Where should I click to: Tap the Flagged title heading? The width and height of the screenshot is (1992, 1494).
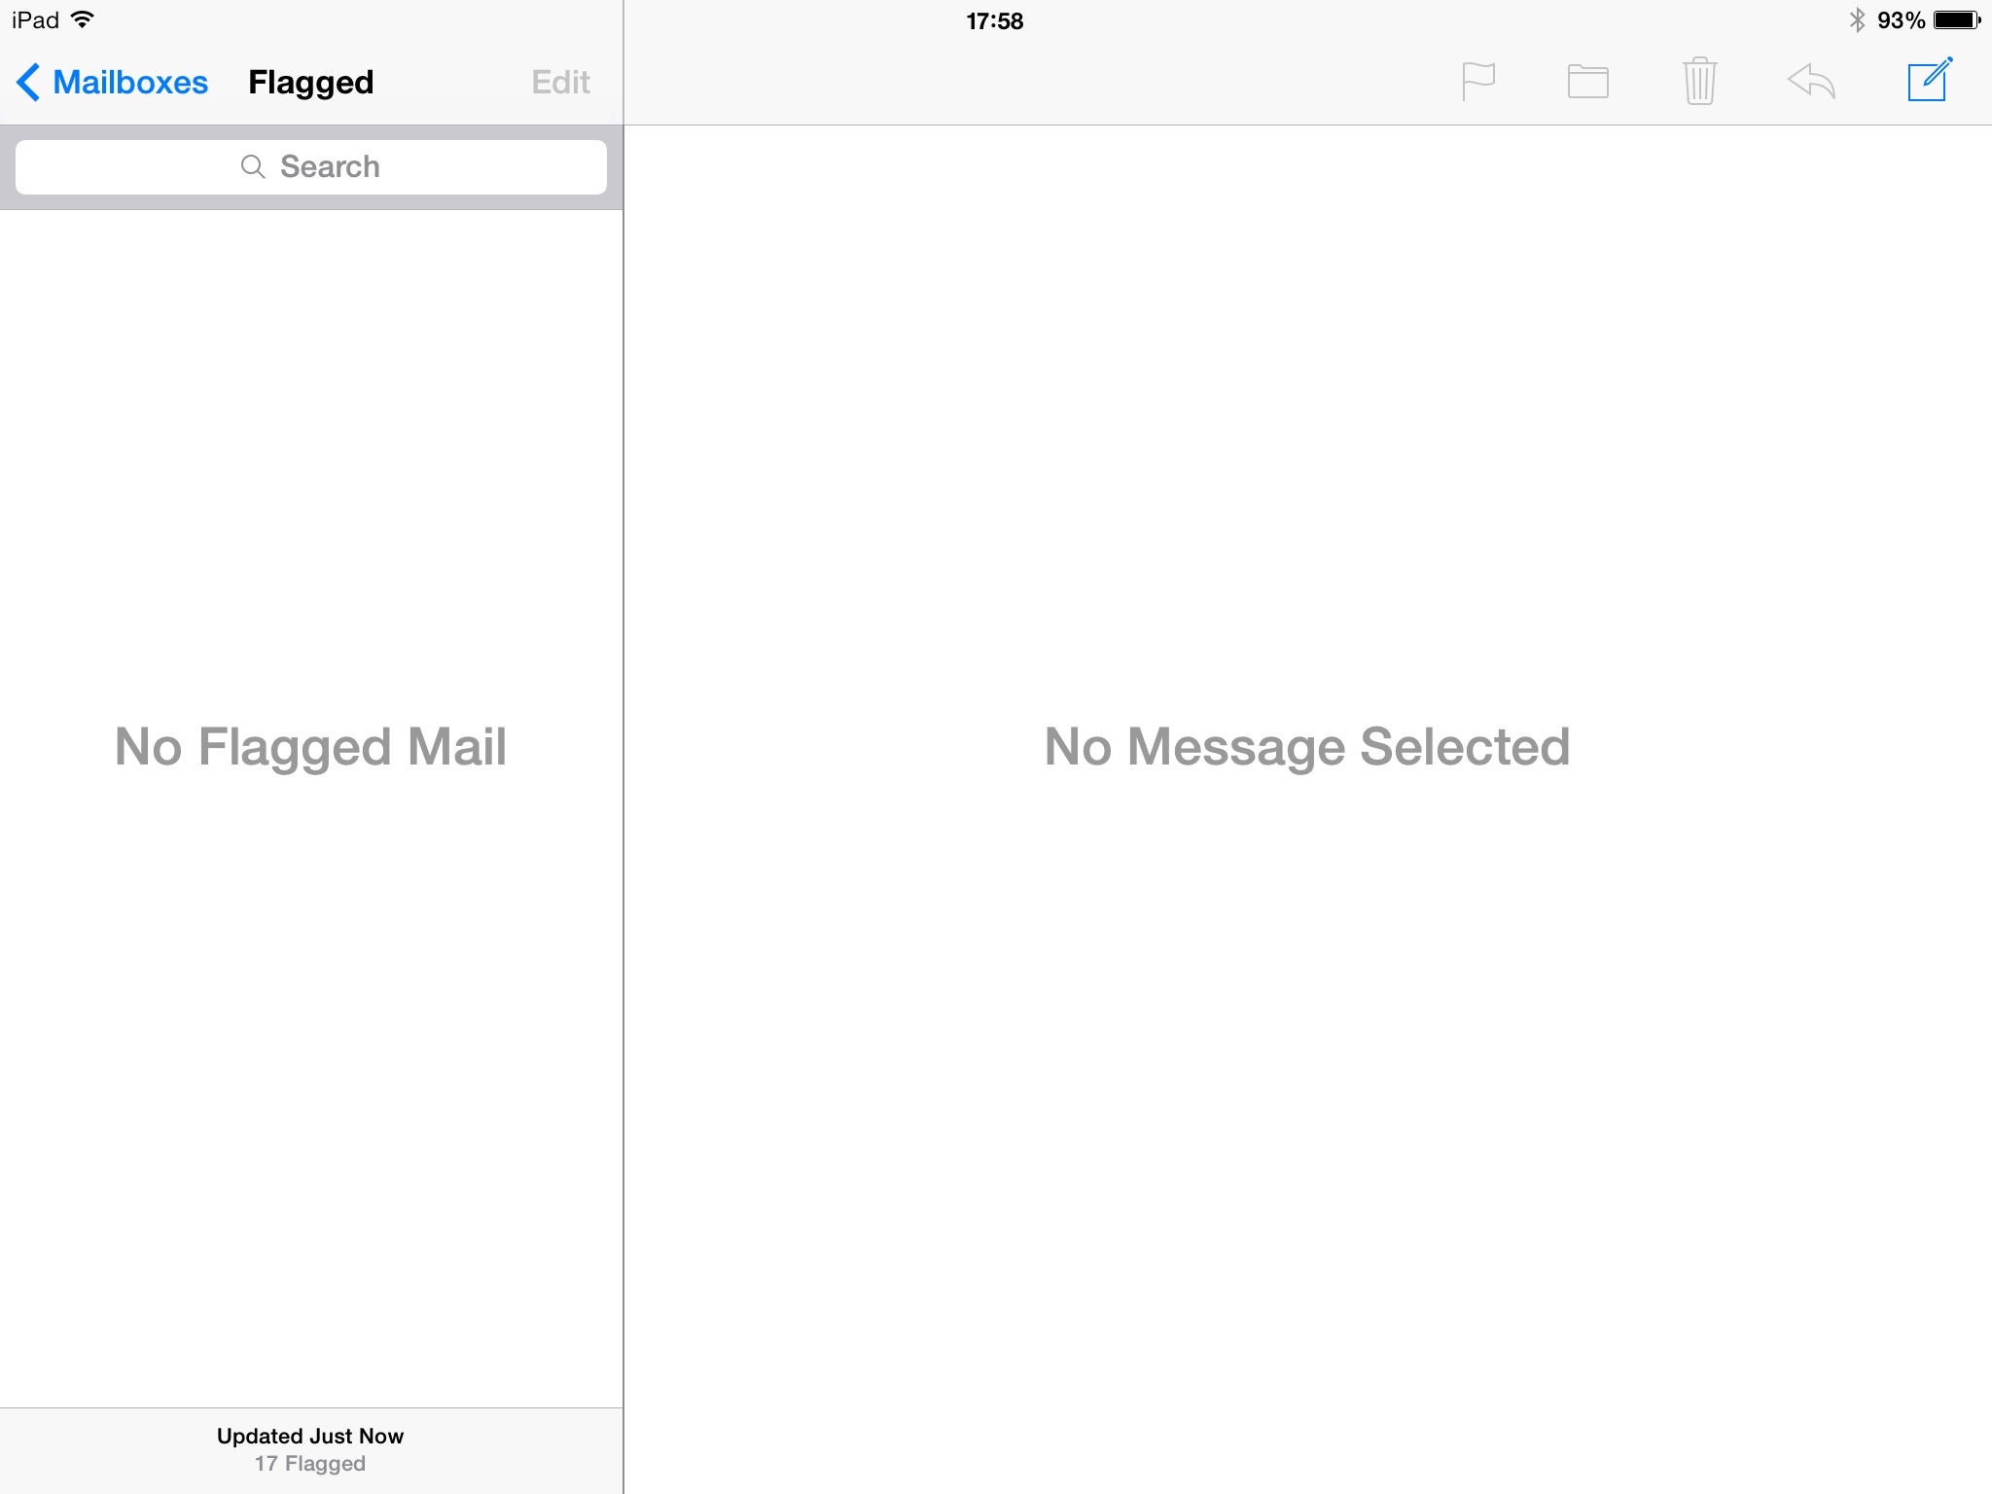click(x=310, y=83)
